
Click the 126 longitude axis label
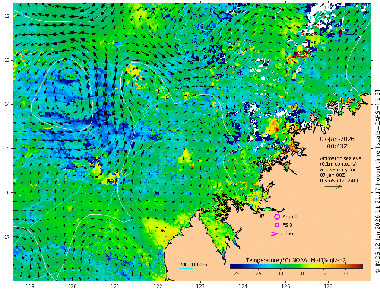point(328,286)
